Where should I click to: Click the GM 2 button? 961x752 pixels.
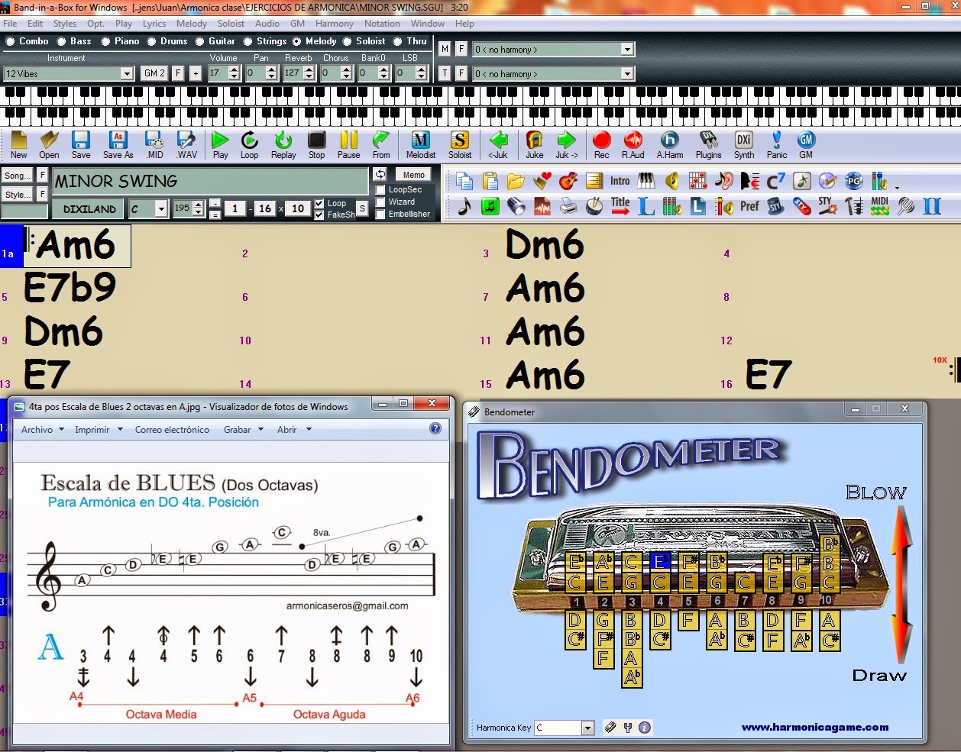click(x=154, y=73)
